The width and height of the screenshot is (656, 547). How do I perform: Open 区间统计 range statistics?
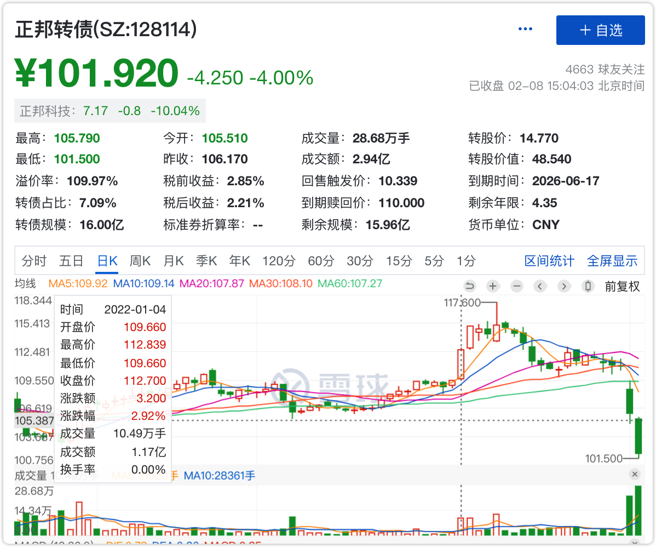point(549,261)
